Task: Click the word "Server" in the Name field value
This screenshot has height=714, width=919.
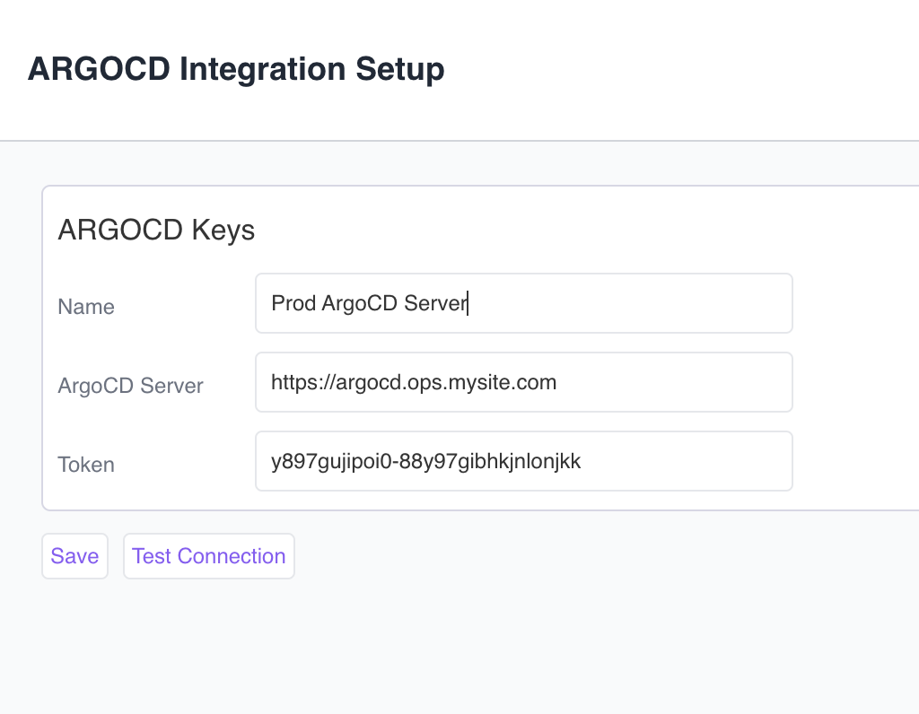Action: point(435,303)
